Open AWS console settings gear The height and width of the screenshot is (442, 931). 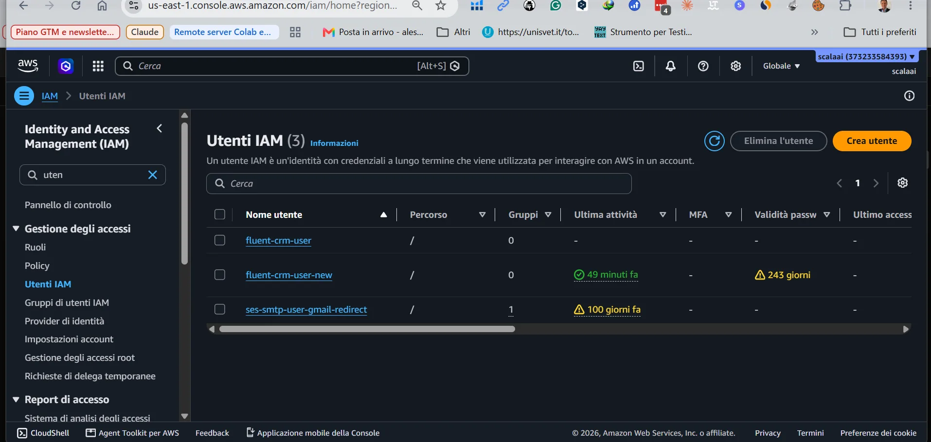point(736,66)
